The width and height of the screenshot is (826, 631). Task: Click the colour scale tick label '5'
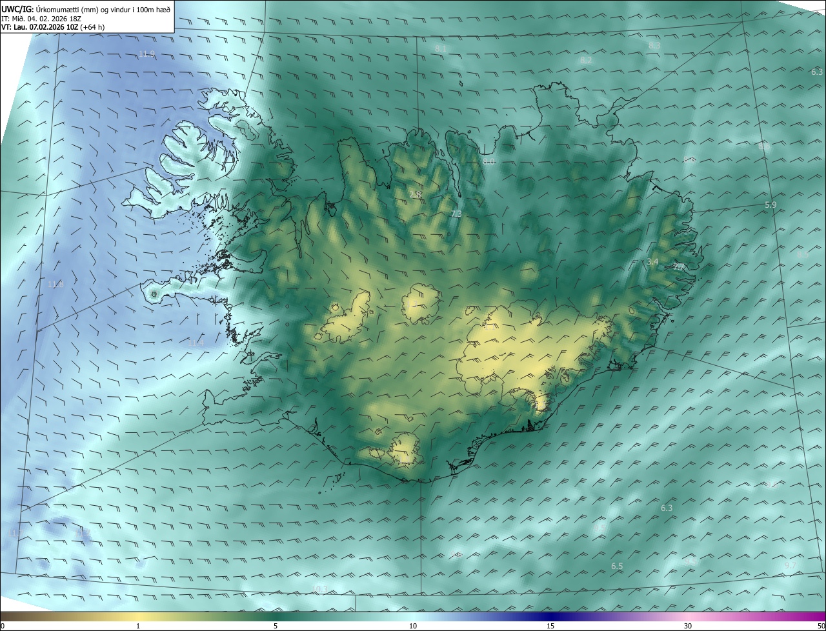point(276,626)
